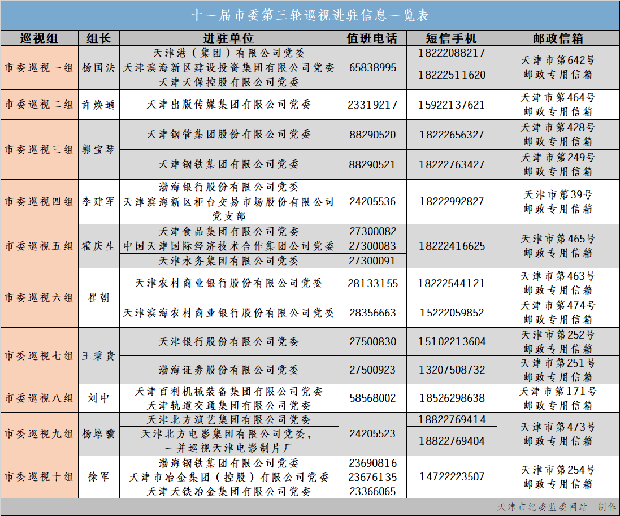Click duty phone 58568002
620x516 pixels.
372,398
